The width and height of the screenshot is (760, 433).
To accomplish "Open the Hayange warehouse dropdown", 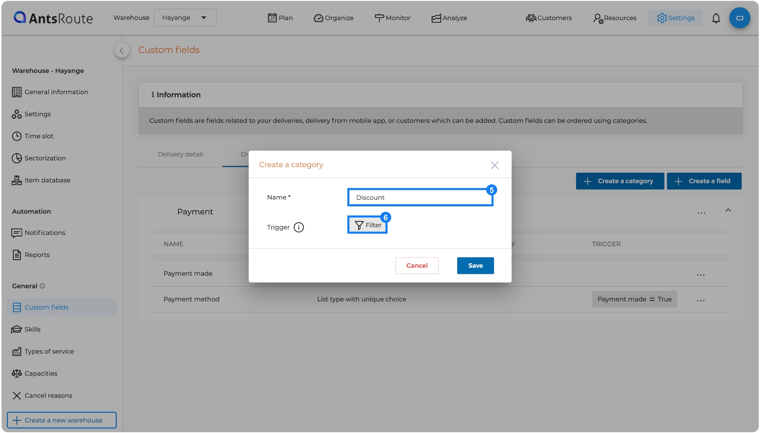I will (185, 18).
